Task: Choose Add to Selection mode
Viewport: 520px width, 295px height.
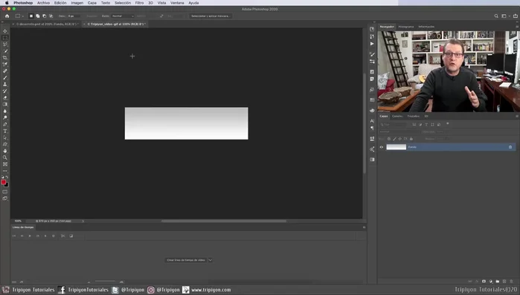Action: 37,16
